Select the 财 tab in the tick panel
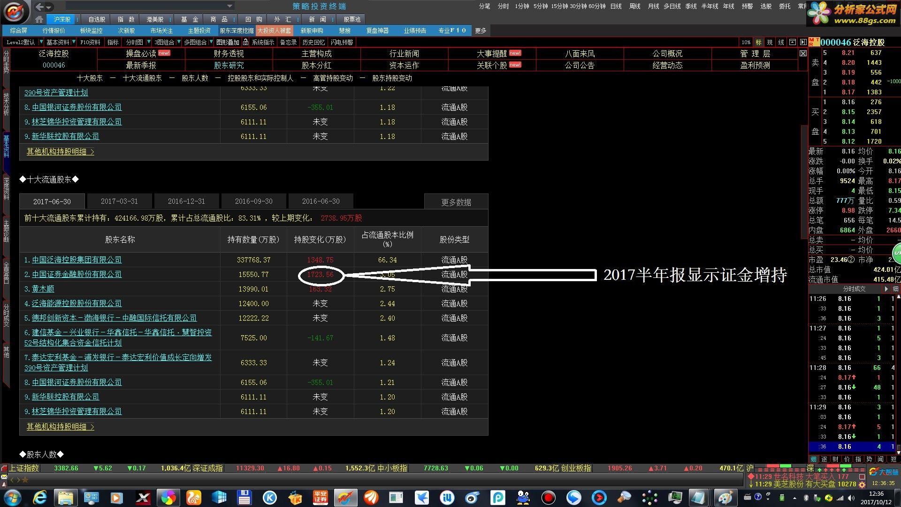 (x=835, y=459)
